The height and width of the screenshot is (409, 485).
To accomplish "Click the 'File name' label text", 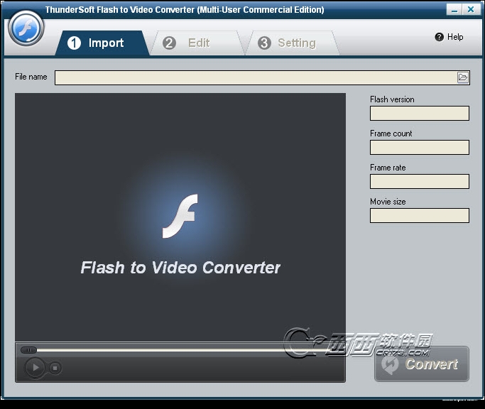I will tap(31, 77).
